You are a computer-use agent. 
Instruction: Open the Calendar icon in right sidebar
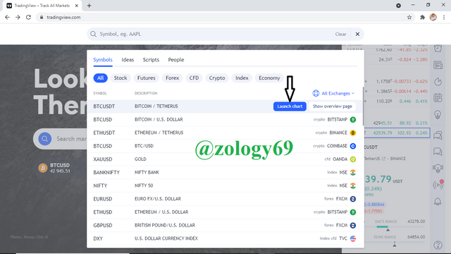(x=438, y=98)
